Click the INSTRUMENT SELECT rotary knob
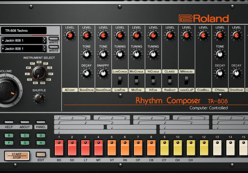The width and height of the screenshot is (248, 173). (39, 73)
